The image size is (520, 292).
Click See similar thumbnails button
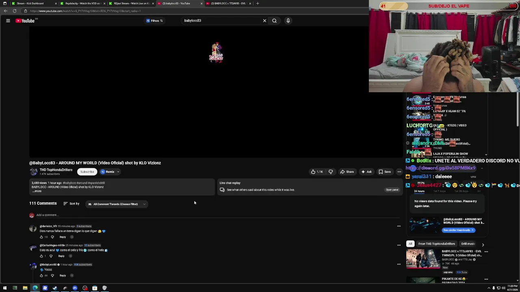459,230
